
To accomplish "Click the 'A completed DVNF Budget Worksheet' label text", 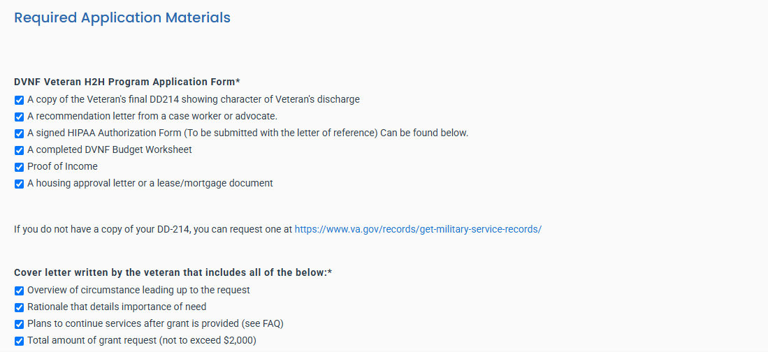I will coord(110,149).
